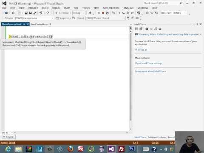Click the Redo icon
This screenshot has height=153, width=204.
pyautogui.click(x=48, y=13)
